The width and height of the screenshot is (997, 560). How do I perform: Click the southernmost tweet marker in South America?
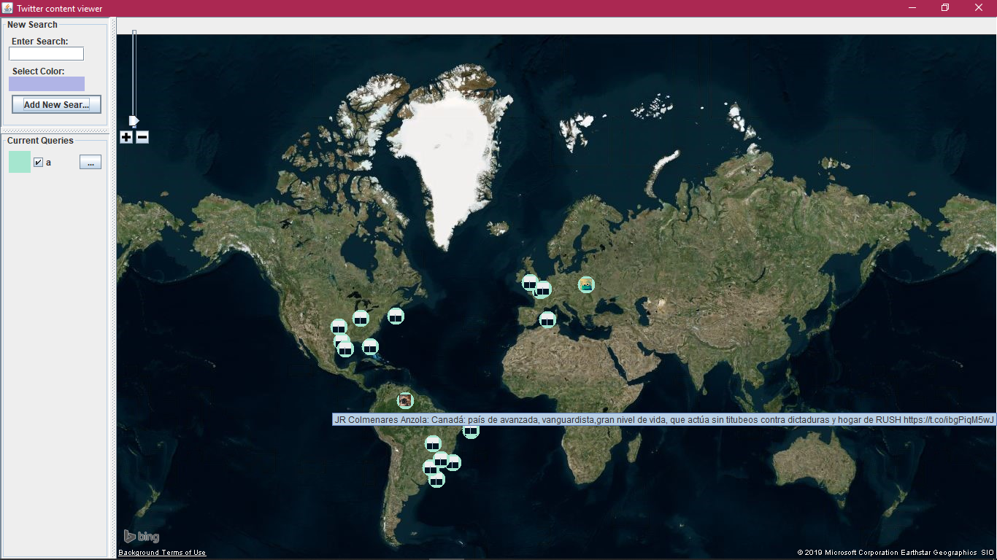436,480
